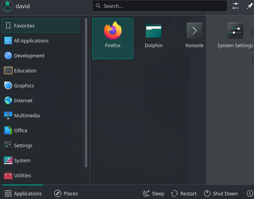Open the Office category
The image size is (254, 199).
(x=41, y=130)
